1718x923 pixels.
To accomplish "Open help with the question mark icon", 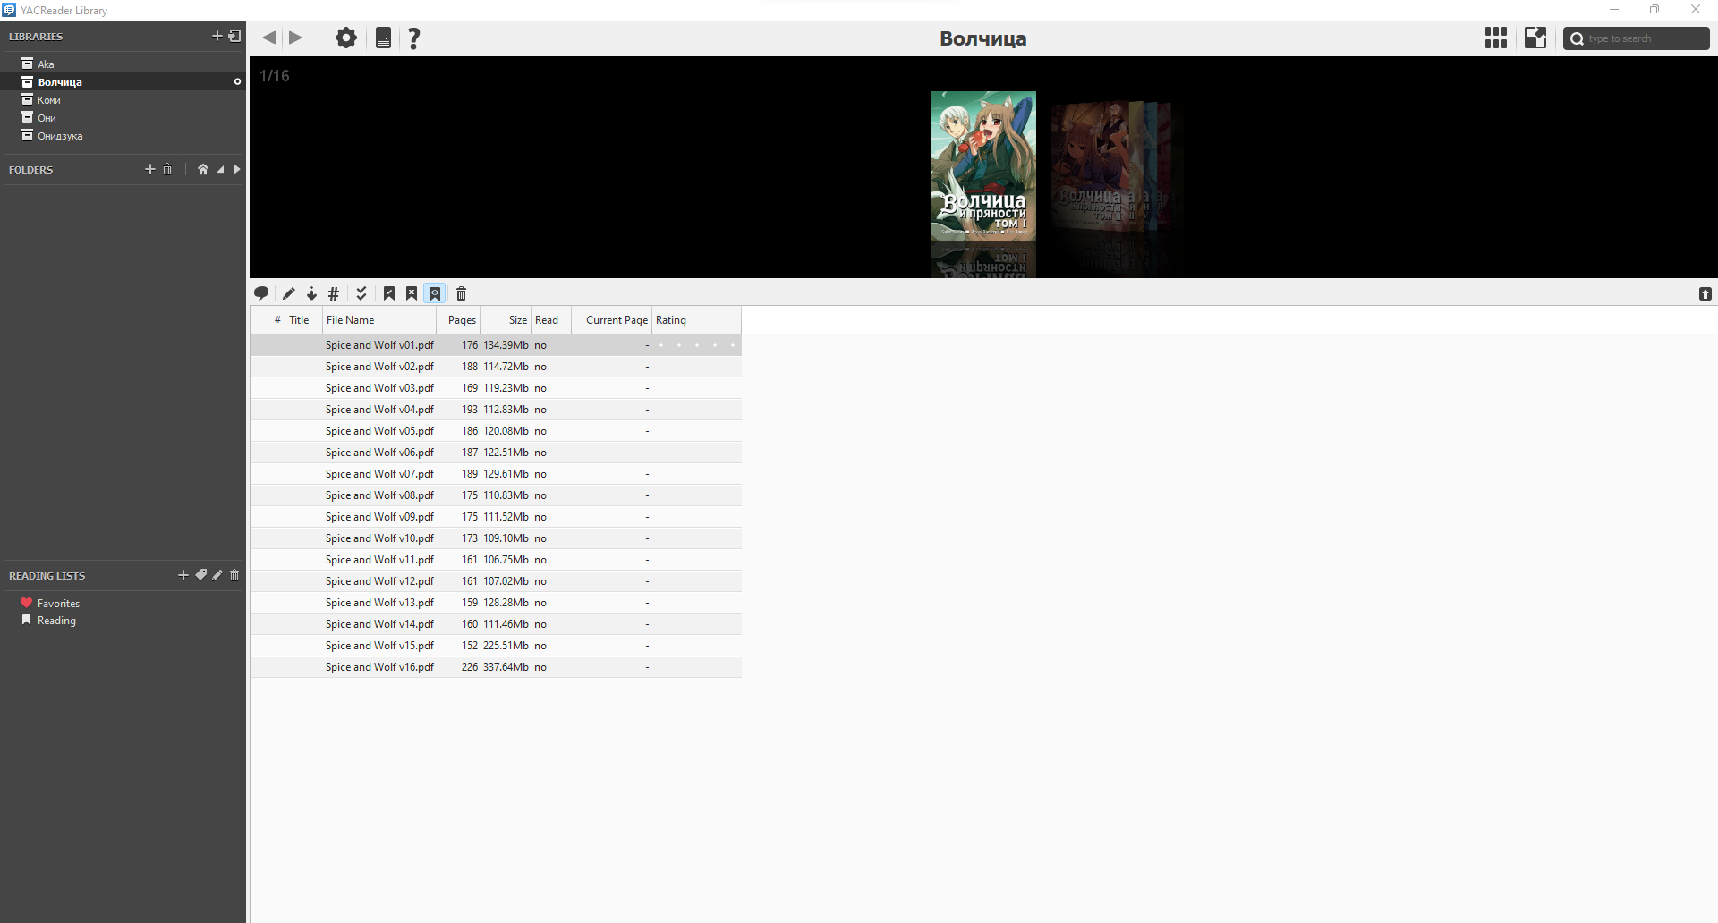I will pyautogui.click(x=414, y=38).
